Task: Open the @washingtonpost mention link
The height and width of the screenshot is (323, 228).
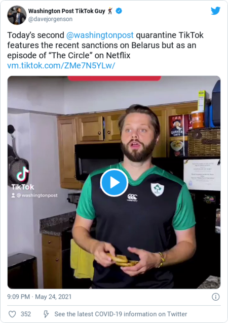Action: coord(100,35)
